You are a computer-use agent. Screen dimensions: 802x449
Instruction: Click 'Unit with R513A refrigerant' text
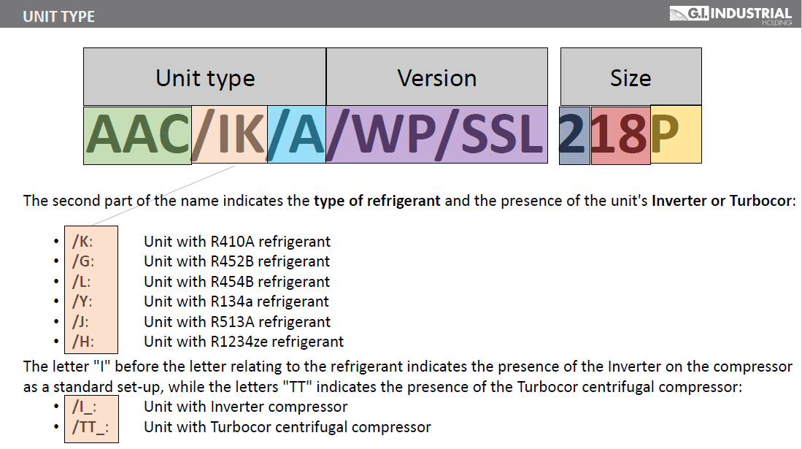click(x=237, y=321)
